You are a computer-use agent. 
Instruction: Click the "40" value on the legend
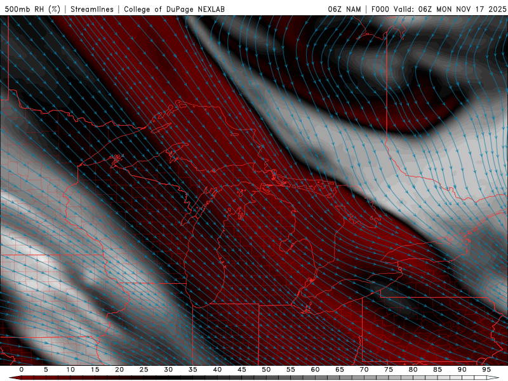(x=217, y=370)
